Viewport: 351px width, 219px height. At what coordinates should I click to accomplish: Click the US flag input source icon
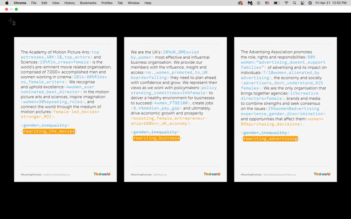(x=267, y=3)
